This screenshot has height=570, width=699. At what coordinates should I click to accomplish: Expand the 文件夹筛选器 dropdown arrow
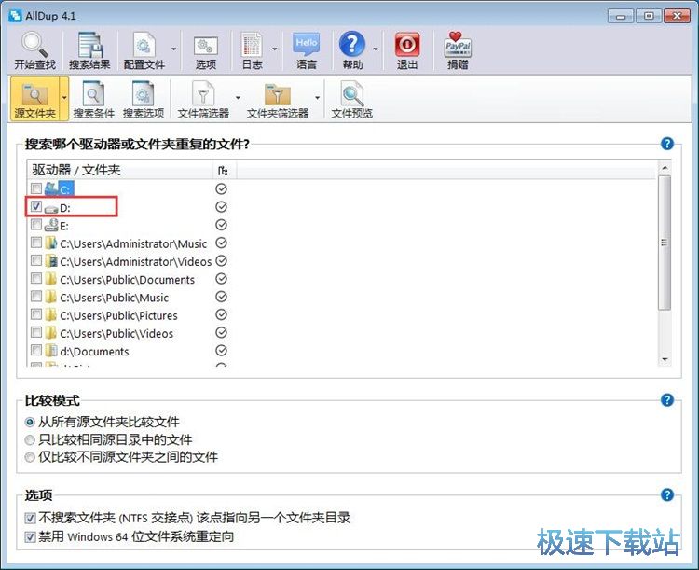coord(317,98)
